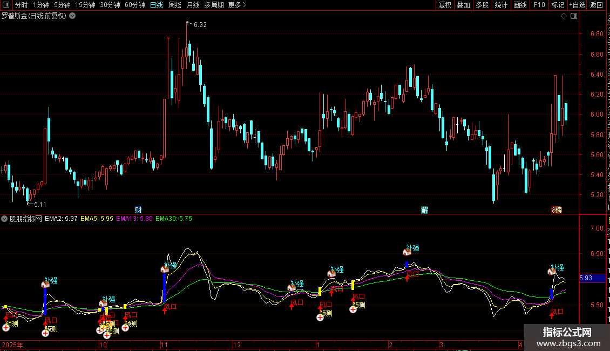
Task: Toggle the side panel icon beside the diamond
Action: [574, 16]
